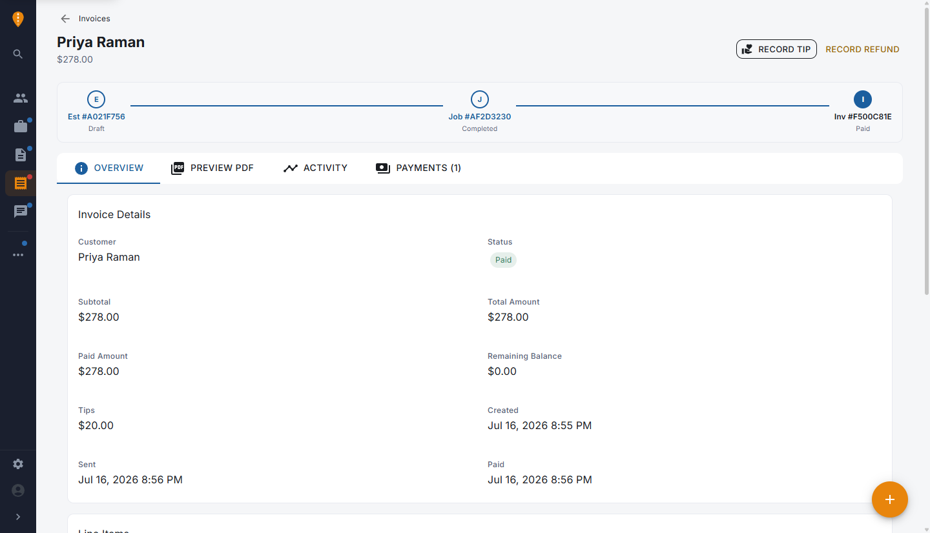This screenshot has width=930, height=533.
Task: Open settings gear icon in sidebar
Action: (18, 464)
